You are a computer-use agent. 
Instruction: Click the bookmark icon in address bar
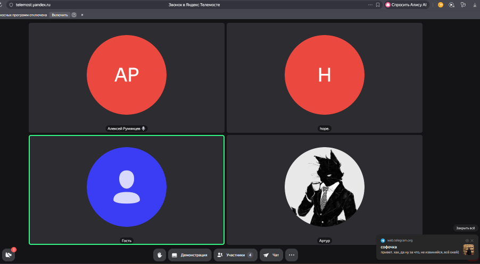[x=378, y=5]
